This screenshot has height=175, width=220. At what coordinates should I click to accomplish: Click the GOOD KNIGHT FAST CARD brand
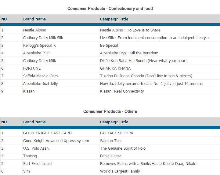click(47, 133)
